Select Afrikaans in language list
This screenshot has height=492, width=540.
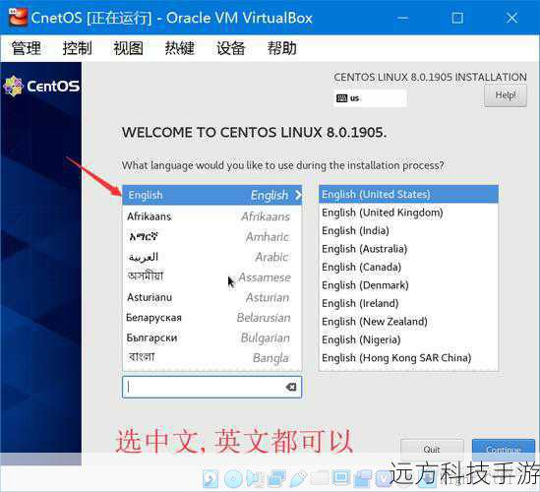point(211,216)
